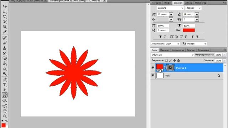Switch to the Маски tab
The height and width of the screenshot is (128, 228).
(191, 50)
